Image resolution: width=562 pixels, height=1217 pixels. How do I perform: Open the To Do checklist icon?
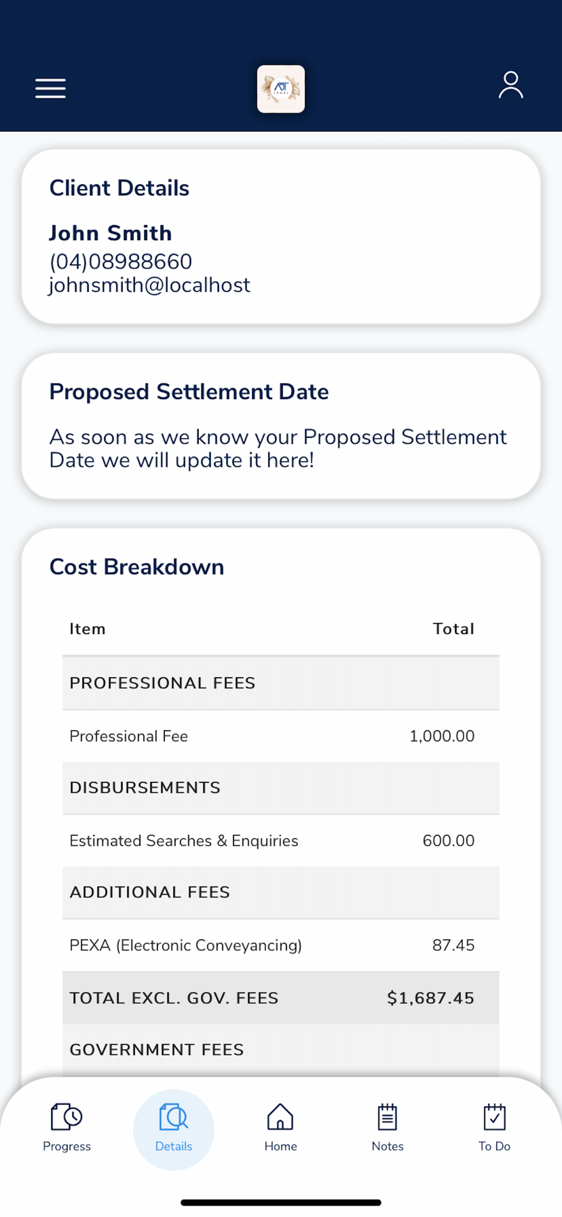(494, 1117)
